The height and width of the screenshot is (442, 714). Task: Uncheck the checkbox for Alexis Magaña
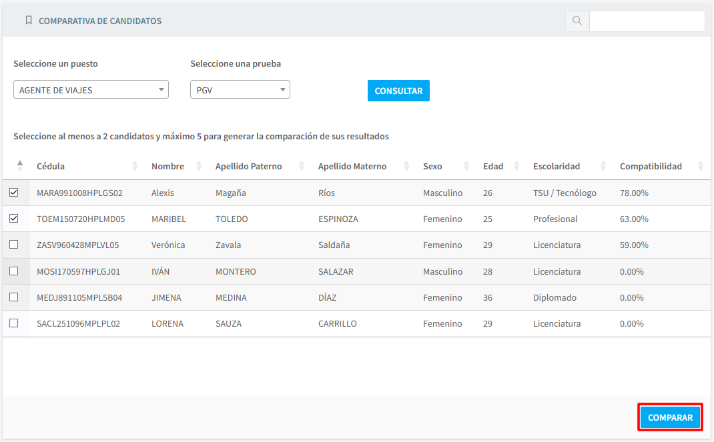coord(13,193)
